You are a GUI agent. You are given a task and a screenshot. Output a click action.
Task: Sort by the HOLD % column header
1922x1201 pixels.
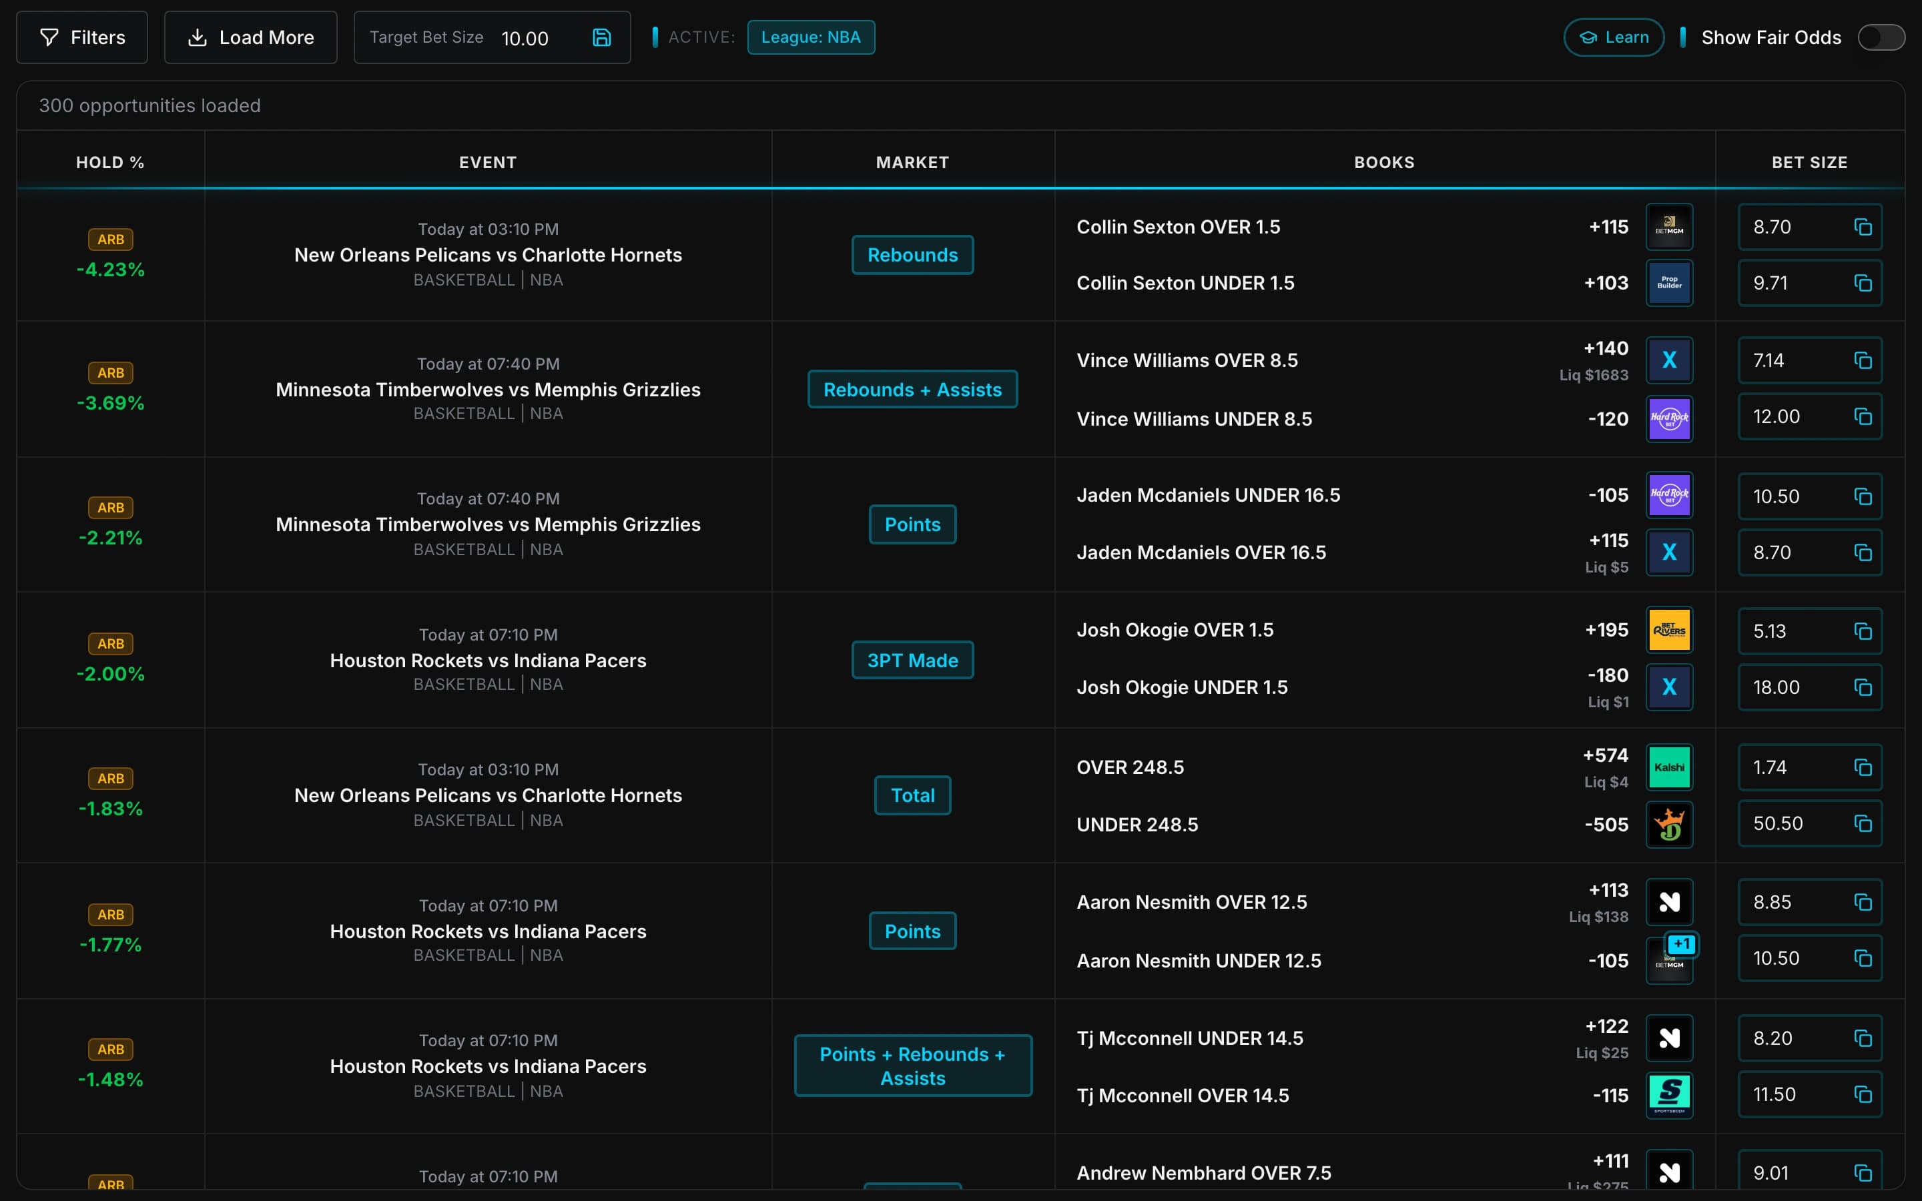pos(110,162)
